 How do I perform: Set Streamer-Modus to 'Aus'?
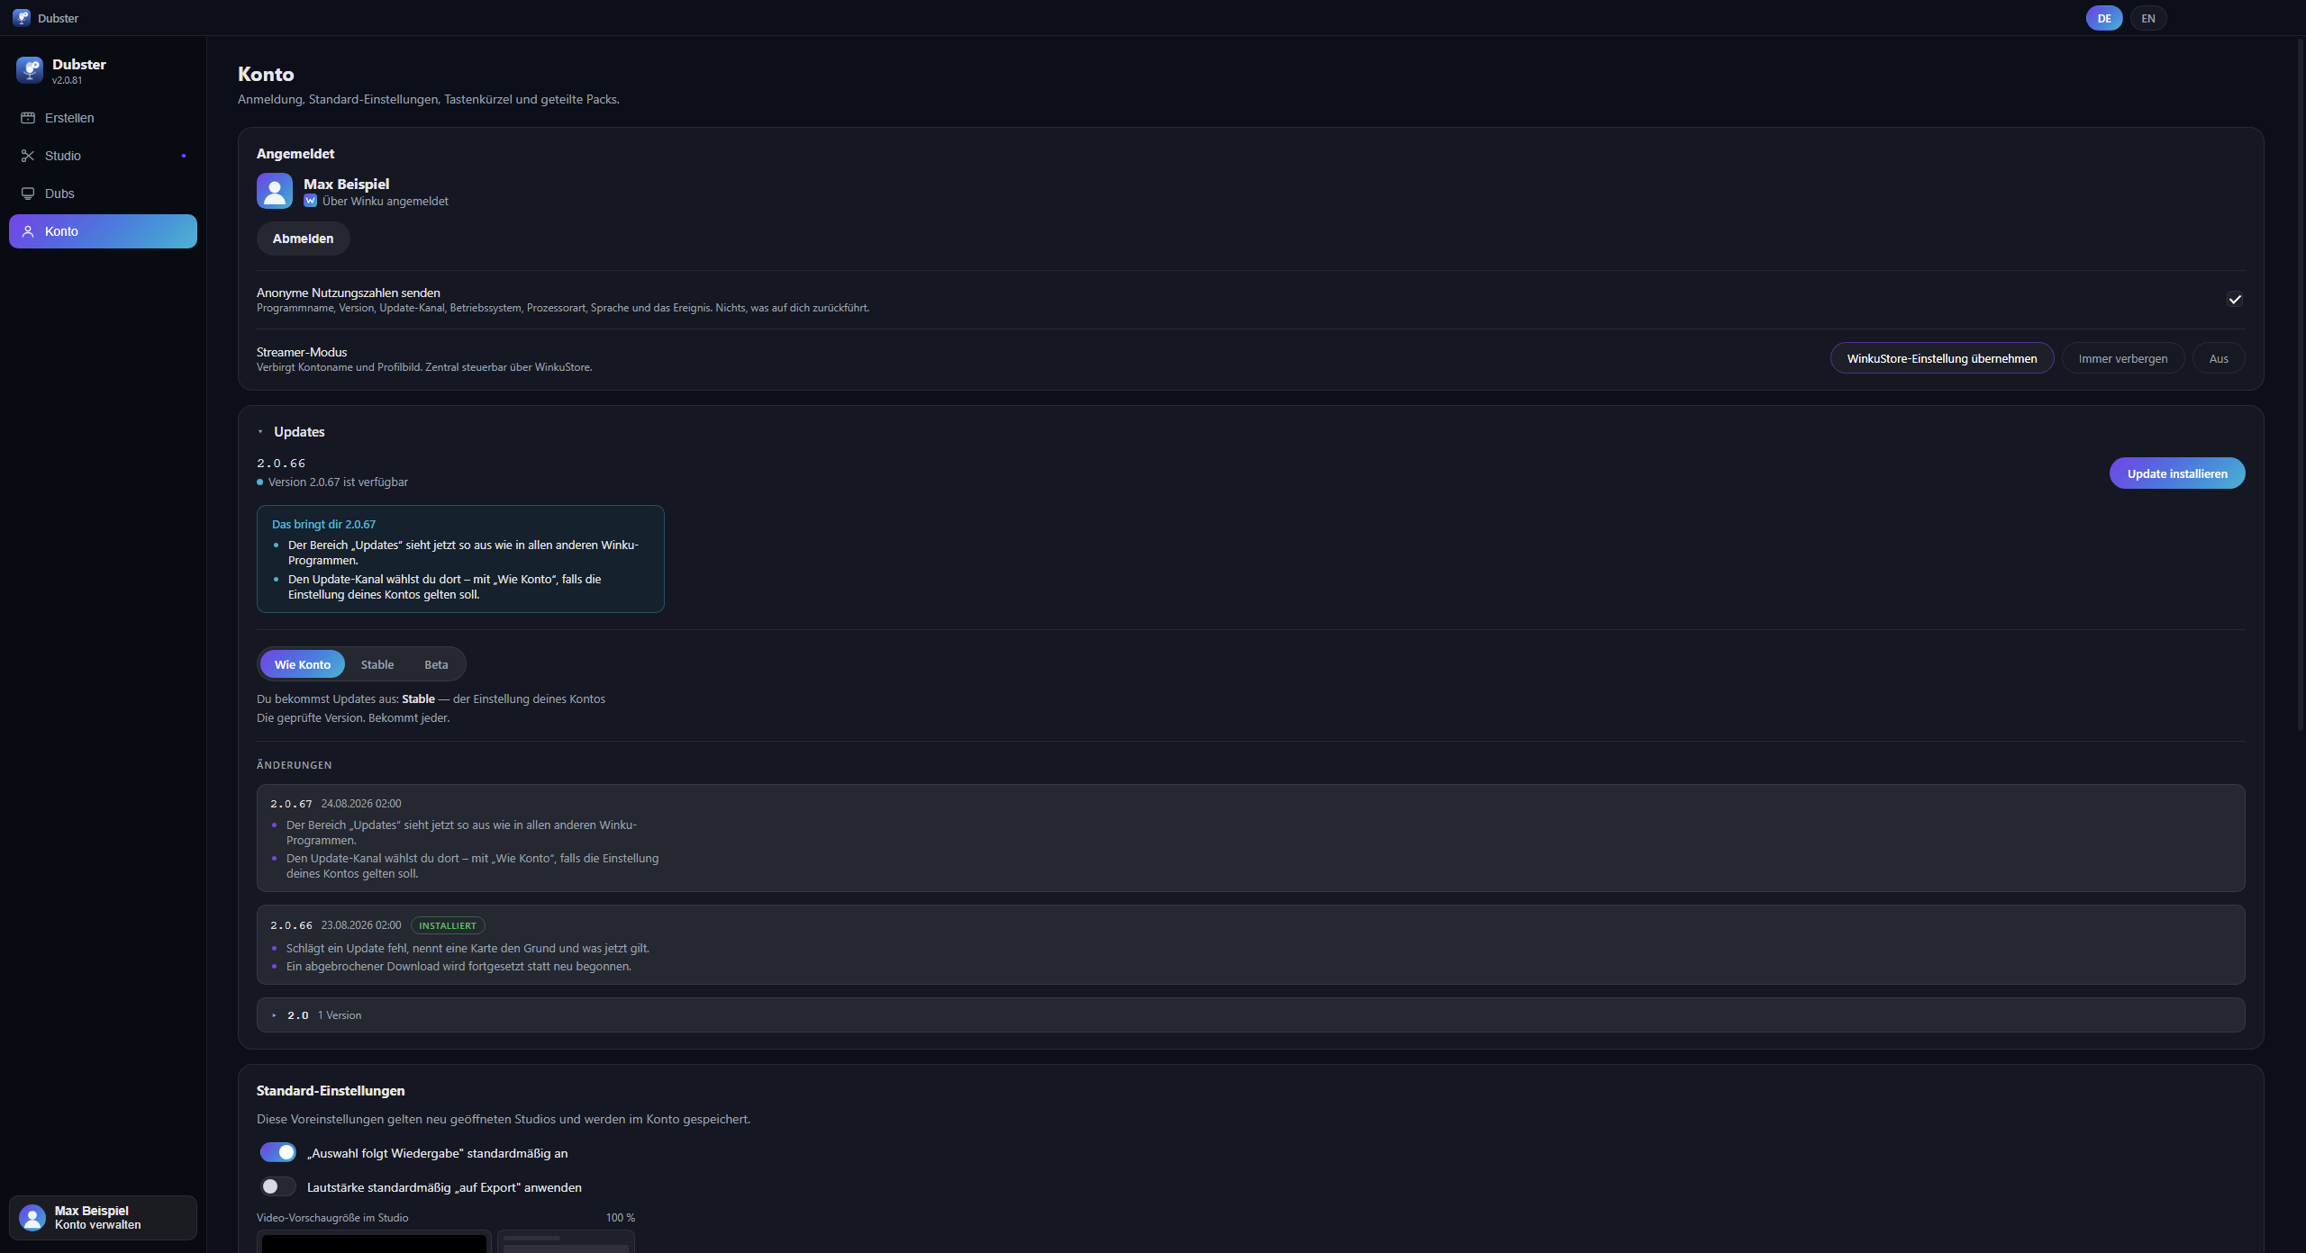[x=2219, y=358]
